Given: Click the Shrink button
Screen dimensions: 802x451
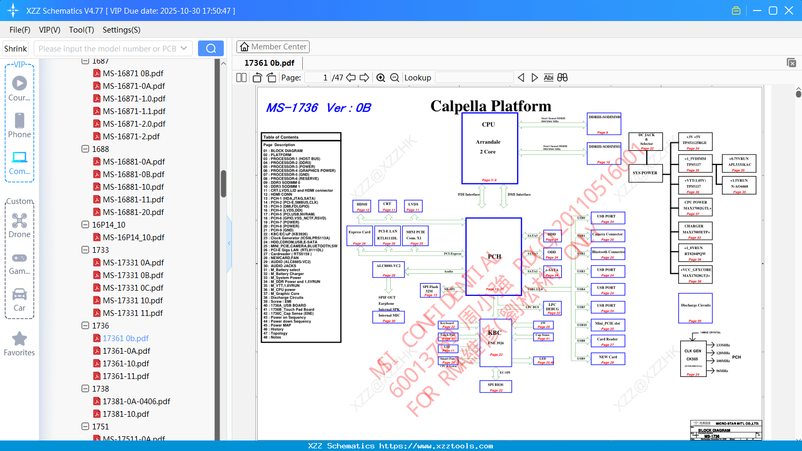Looking at the screenshot, I should 16,48.
